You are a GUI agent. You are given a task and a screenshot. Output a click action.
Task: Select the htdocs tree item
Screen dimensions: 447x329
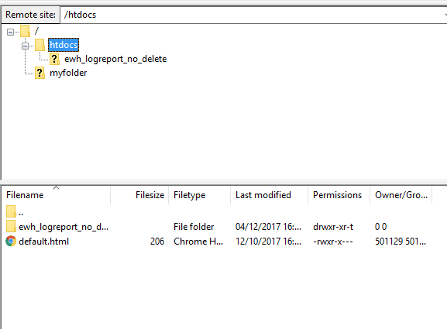(64, 45)
